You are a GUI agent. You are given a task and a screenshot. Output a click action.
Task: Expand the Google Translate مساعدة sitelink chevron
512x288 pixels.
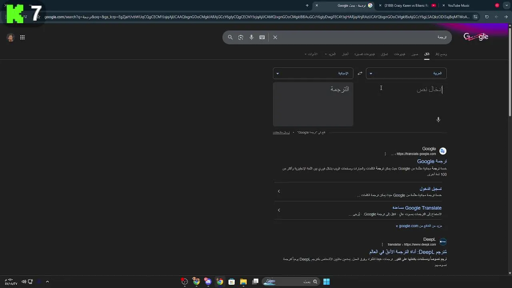[x=279, y=210]
